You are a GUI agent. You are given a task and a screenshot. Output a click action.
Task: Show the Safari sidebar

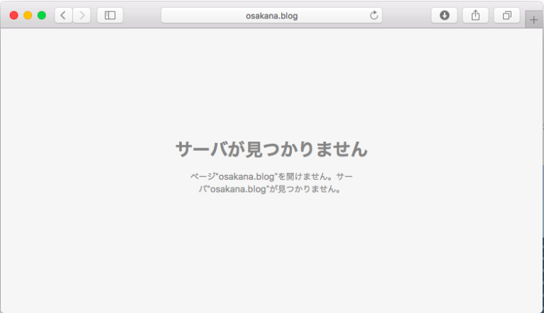click(110, 15)
